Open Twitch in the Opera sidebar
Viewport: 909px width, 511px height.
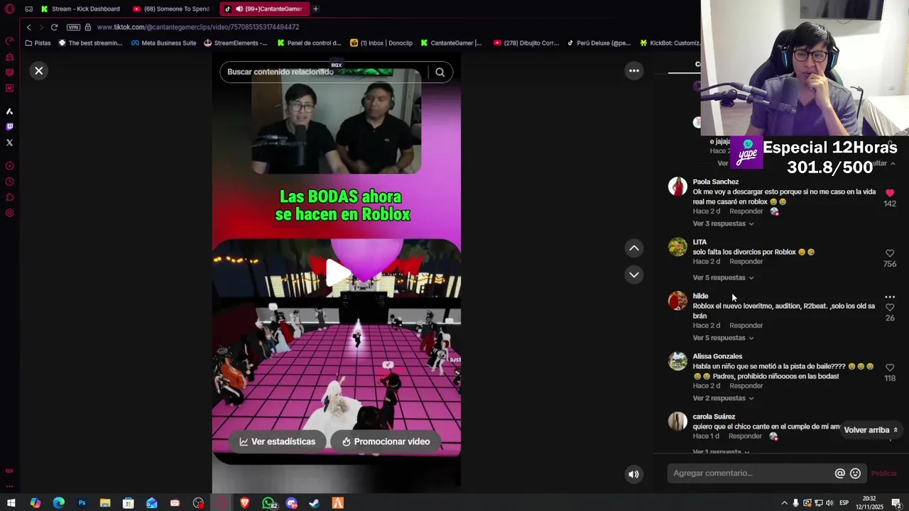pos(9,127)
